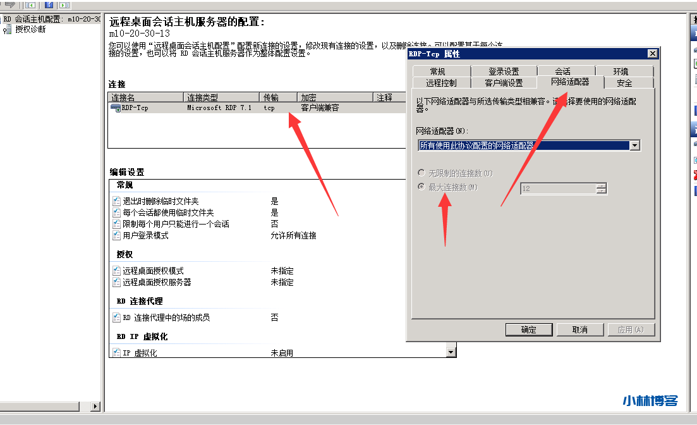Click the 允许所有连接 value
This screenshot has width=697, height=425.
coord(293,235)
